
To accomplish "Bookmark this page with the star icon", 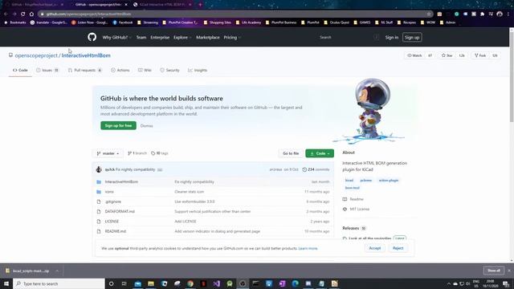I will pos(429,14).
